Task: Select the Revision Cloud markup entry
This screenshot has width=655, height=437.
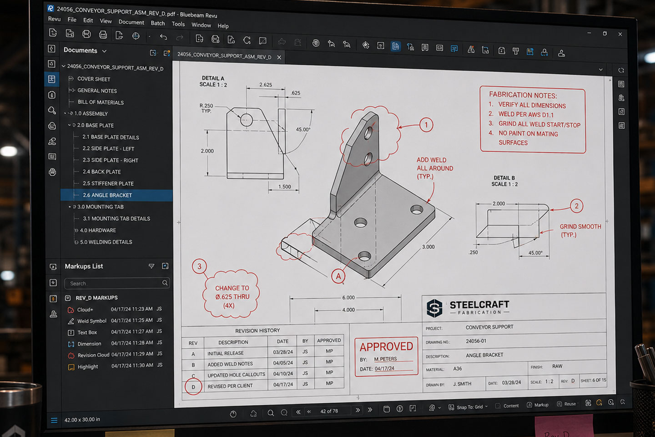Action: click(115, 355)
